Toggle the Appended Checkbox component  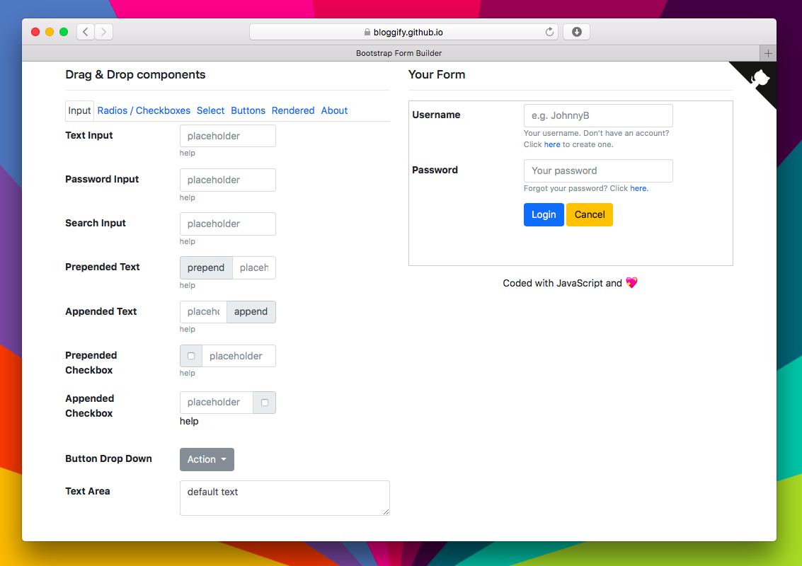tap(264, 401)
